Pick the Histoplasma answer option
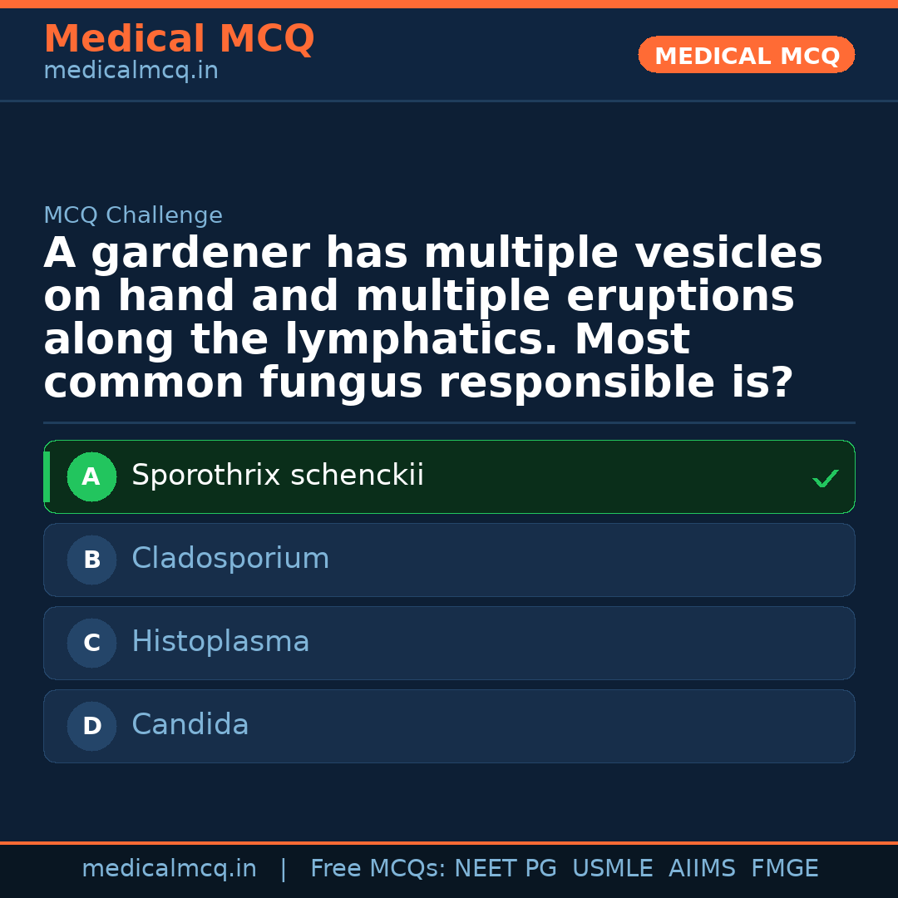Screen dimensions: 898x898 point(220,642)
